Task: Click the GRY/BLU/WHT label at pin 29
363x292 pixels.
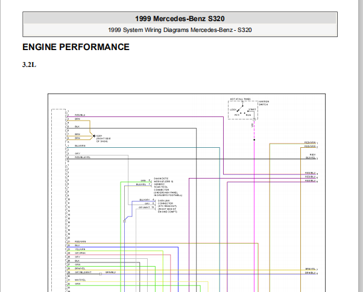Action: 83,273
